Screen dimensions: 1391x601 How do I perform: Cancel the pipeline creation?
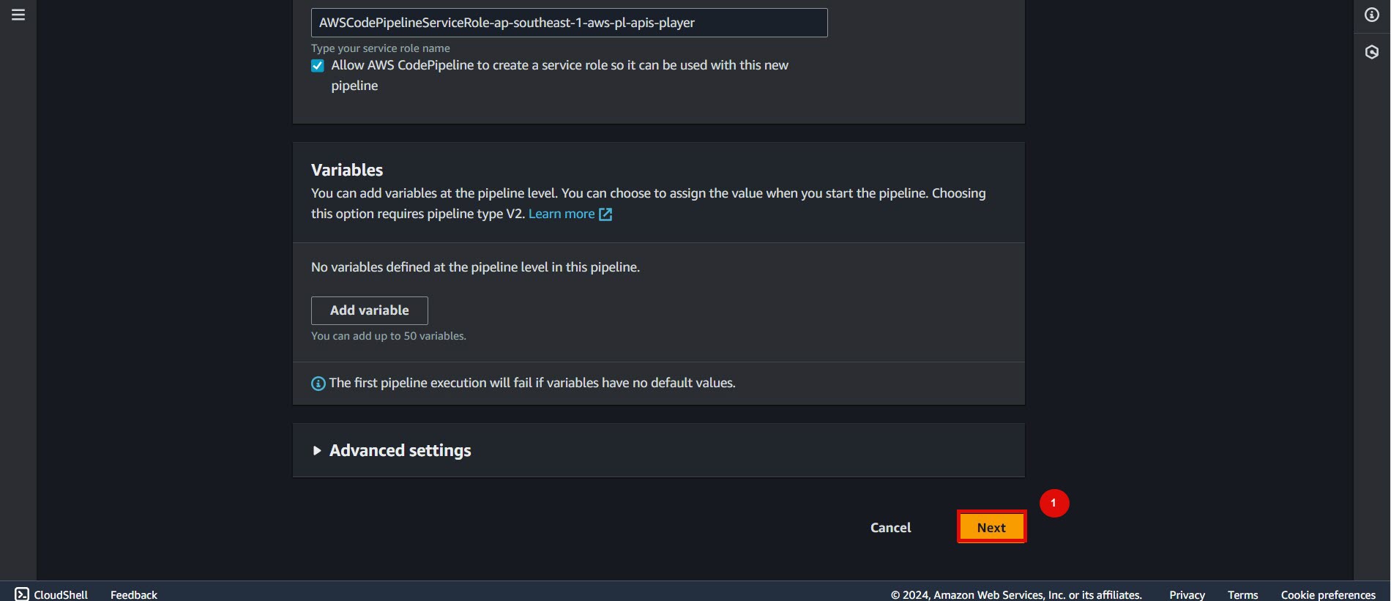[x=890, y=528]
